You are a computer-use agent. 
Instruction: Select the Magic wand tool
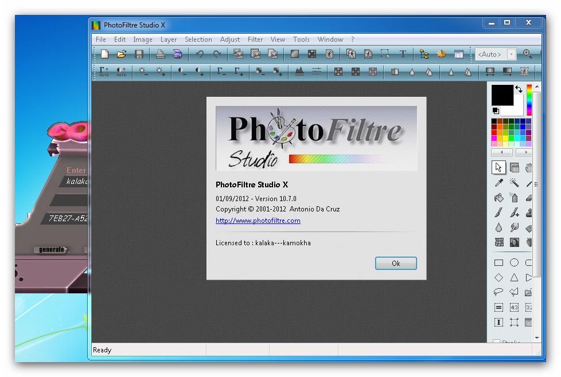point(514,183)
